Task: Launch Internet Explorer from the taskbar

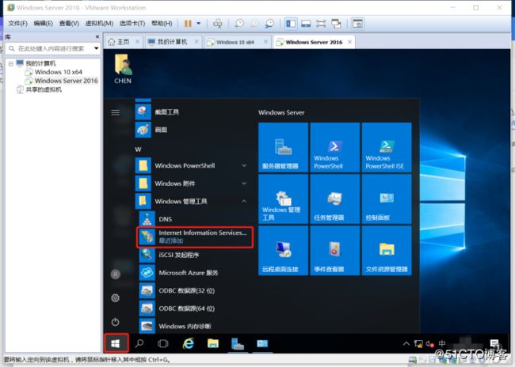Action: click(x=188, y=343)
